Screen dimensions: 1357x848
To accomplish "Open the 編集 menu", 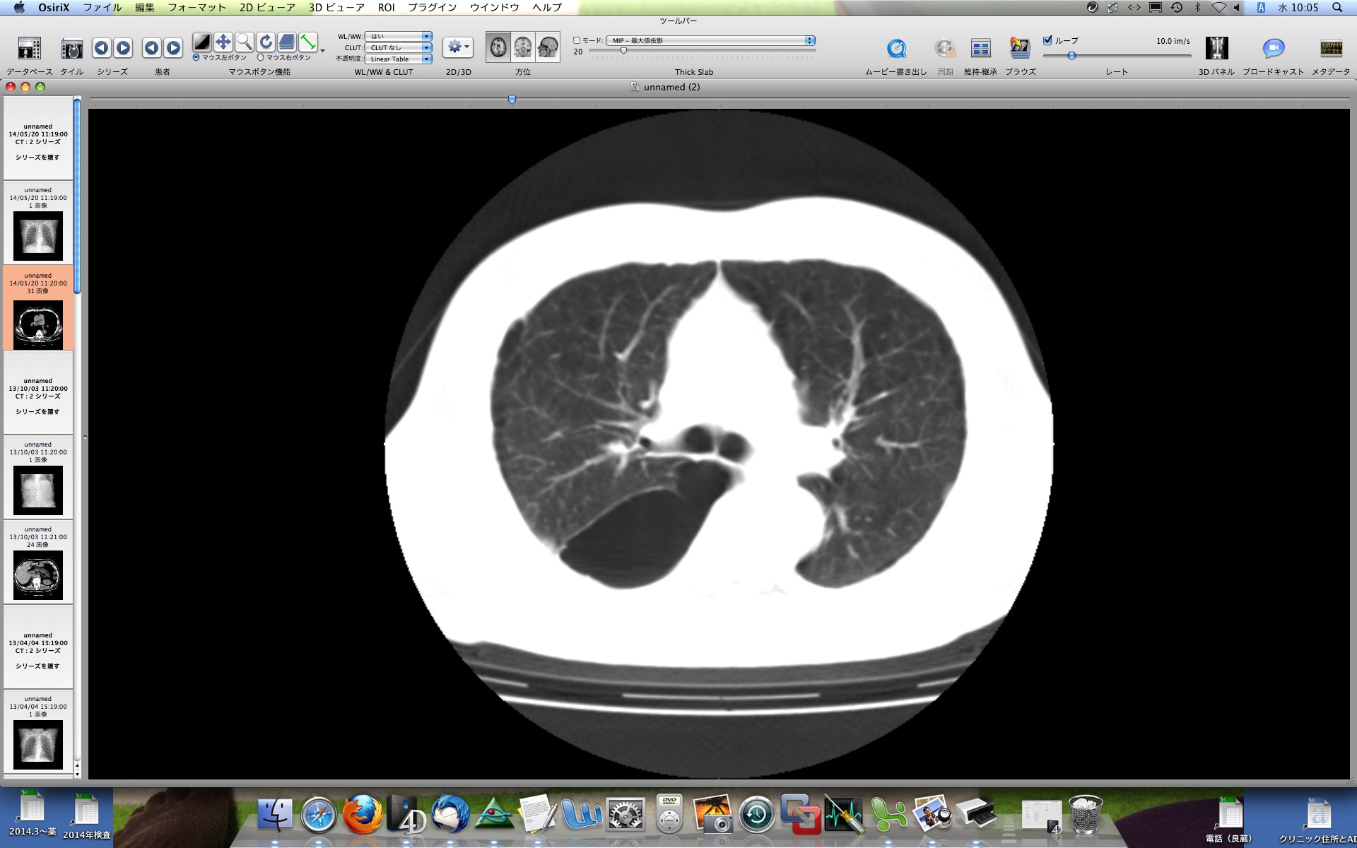I will 145,7.
